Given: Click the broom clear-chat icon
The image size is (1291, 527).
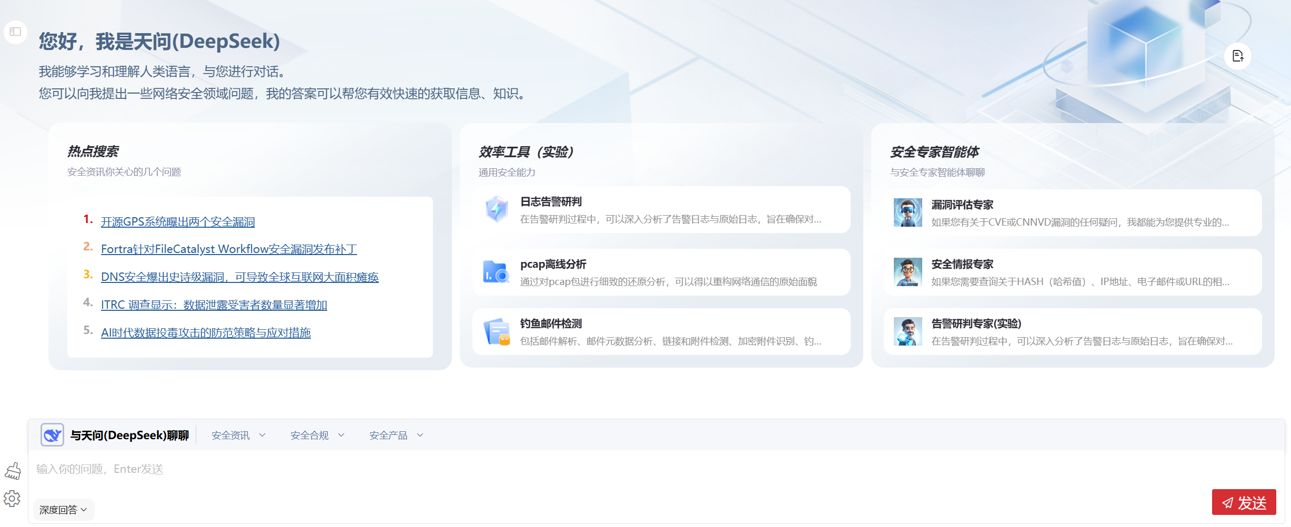Looking at the screenshot, I should point(13,471).
